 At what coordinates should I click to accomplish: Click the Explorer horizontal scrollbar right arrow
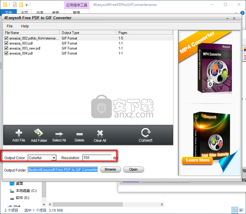(162, 204)
